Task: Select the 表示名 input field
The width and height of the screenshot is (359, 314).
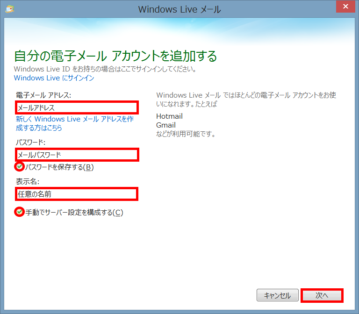Action: click(77, 194)
